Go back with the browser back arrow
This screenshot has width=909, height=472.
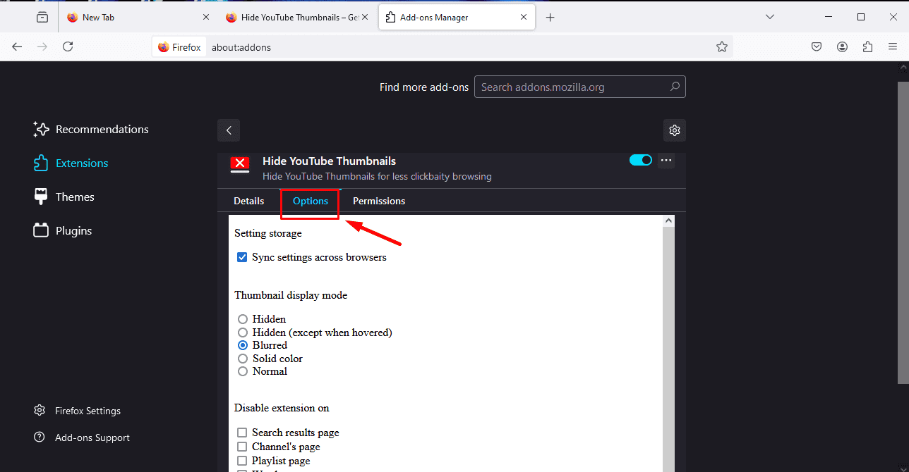point(17,46)
